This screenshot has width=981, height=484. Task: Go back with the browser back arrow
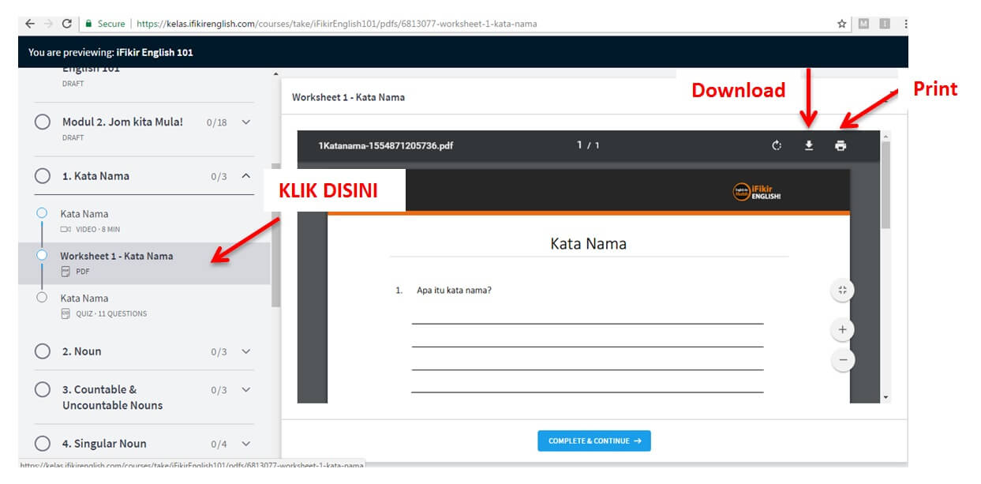click(x=30, y=24)
